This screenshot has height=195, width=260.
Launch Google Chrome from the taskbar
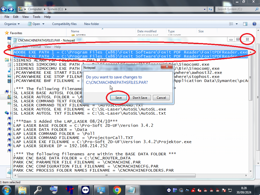[x=117, y=190]
